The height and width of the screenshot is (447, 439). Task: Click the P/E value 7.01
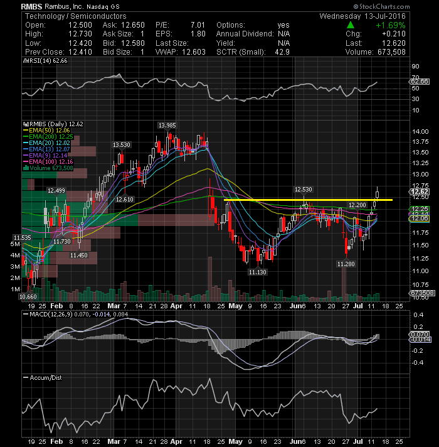(x=198, y=25)
